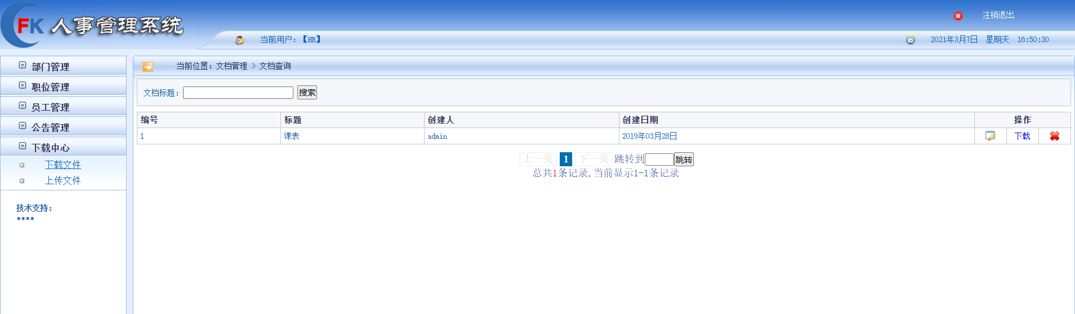Screen dimensions: 1075x314
Task: Click the 16:50:30 time display
Action: pos(1033,40)
